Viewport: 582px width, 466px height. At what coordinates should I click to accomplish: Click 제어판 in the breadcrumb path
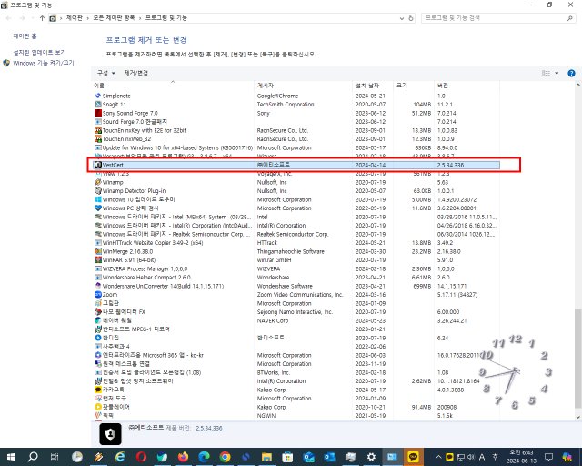[x=75, y=18]
